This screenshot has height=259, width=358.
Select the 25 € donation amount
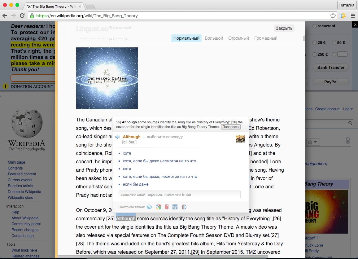coord(315,43)
